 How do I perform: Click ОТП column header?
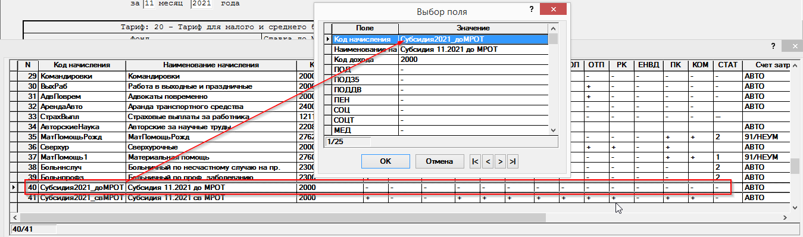click(596, 64)
